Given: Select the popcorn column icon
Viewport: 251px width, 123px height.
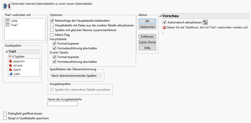Looking at the screenshot, I should (10, 61).
